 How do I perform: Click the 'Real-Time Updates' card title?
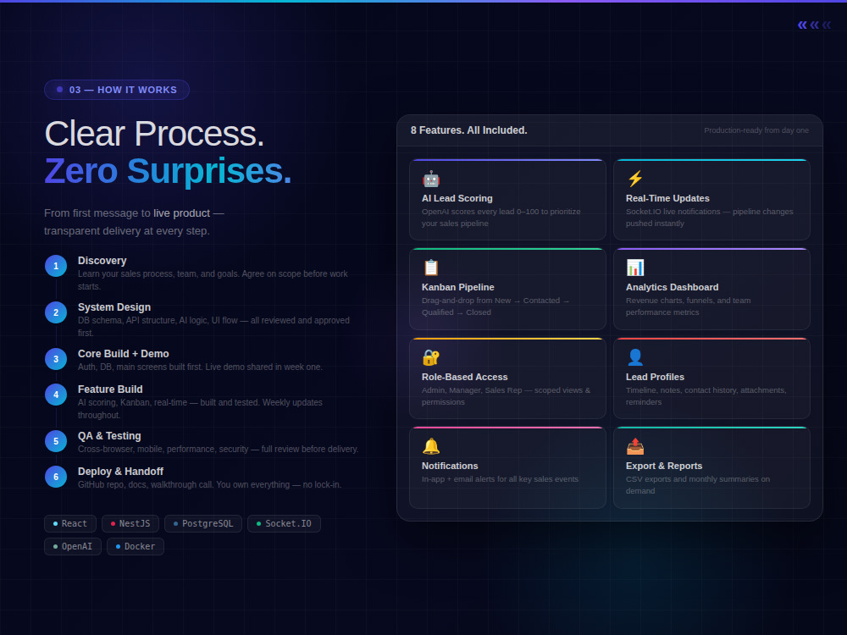pyautogui.click(x=667, y=198)
